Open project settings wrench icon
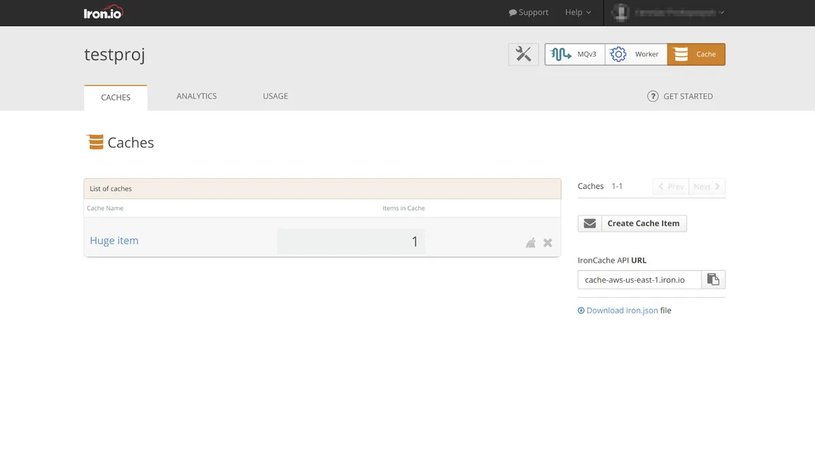815x450 pixels. (523, 54)
